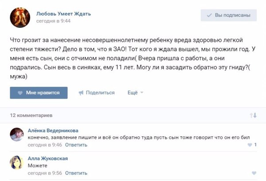Screen dimensions: 266x181
Task: Click Алла Жуковская's profile picture
Action: [17, 163]
